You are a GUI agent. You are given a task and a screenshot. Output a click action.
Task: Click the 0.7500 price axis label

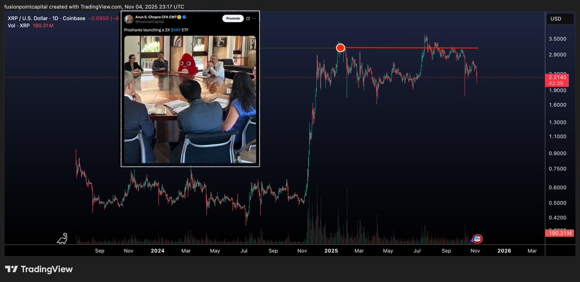(558, 169)
